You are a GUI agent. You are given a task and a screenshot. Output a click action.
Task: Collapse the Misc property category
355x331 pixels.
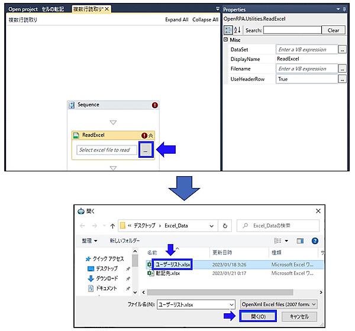[x=226, y=40]
